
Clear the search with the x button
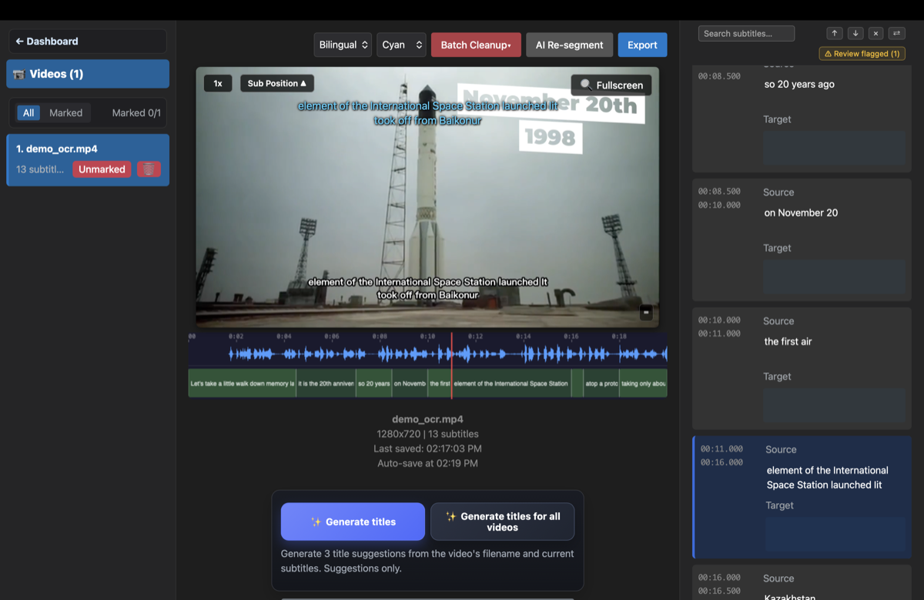click(875, 33)
